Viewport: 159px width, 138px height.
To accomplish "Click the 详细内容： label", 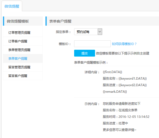I will click(x=92, y=72).
